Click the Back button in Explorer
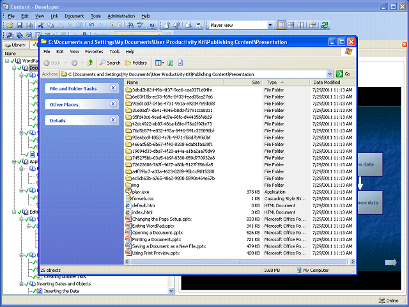The image size is (409, 307). point(52,63)
